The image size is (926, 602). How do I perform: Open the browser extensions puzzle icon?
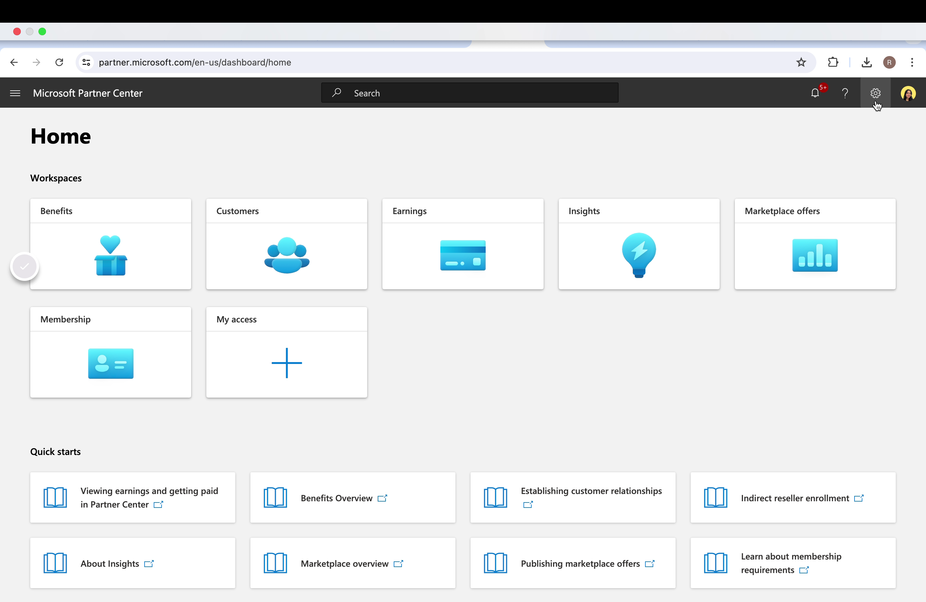(833, 62)
